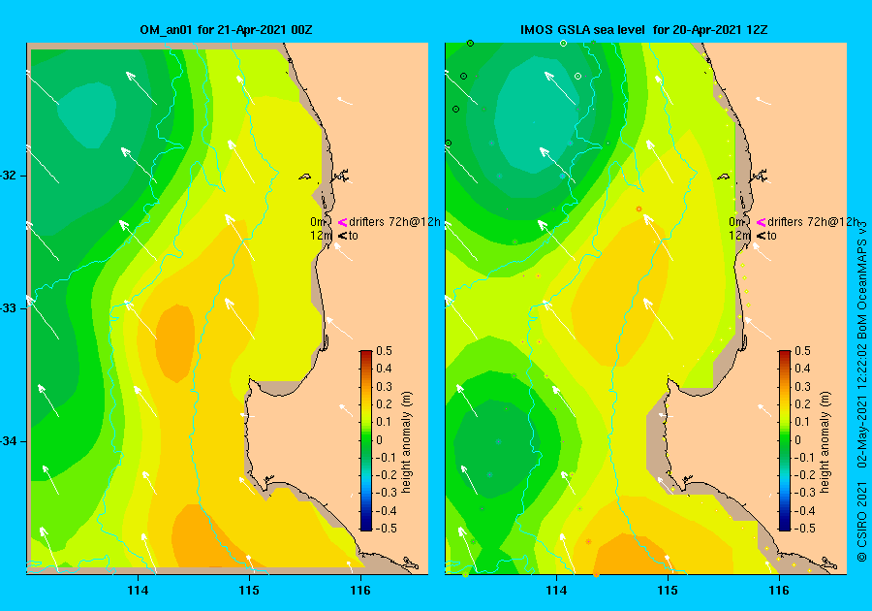Click the '-0.5' colorbar tick in IMOS GSLA panel

click(804, 529)
